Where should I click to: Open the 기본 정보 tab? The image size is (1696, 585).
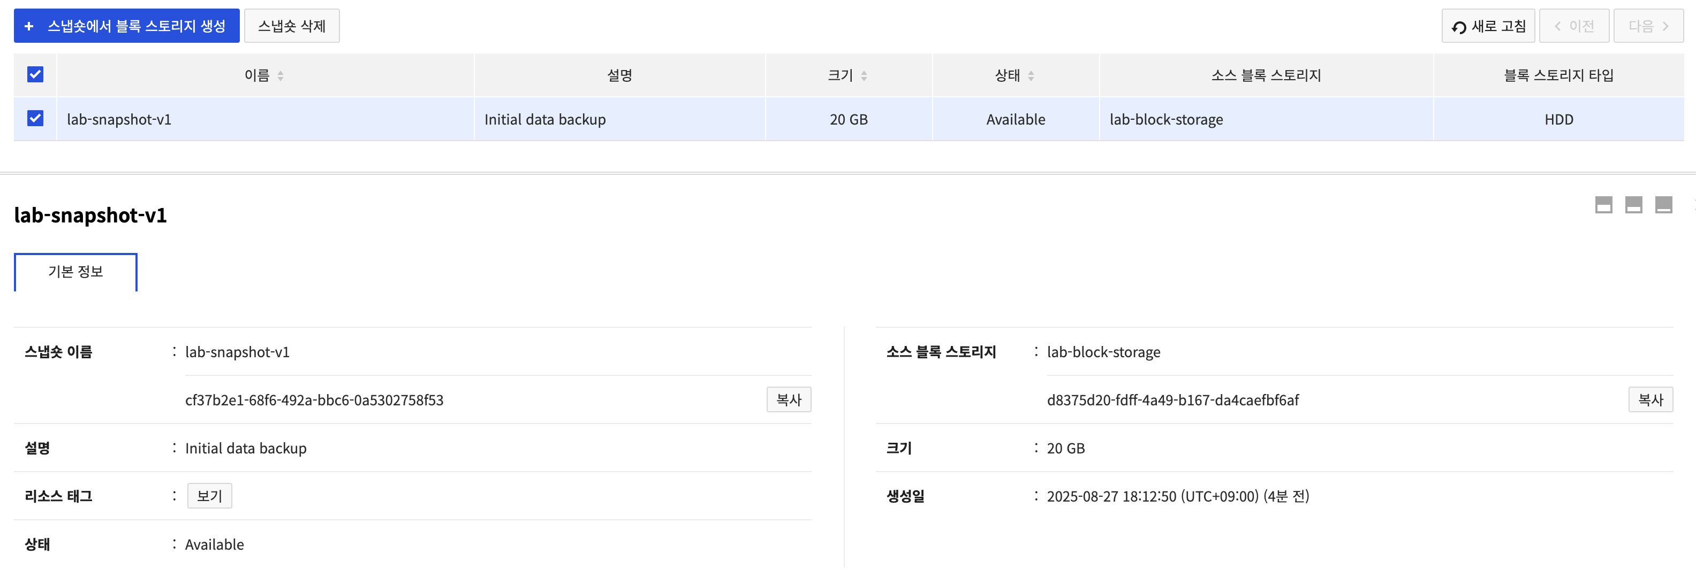[x=75, y=272]
